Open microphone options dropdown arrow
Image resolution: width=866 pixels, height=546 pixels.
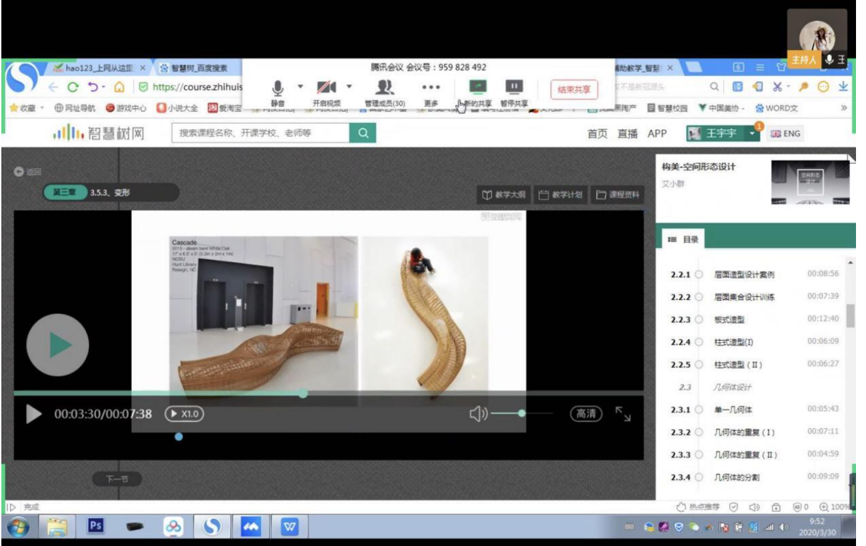click(300, 86)
